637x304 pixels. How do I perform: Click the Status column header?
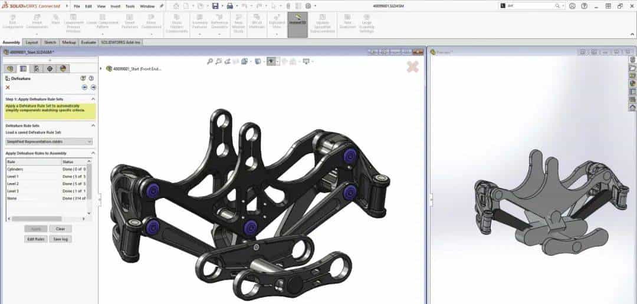pos(74,162)
